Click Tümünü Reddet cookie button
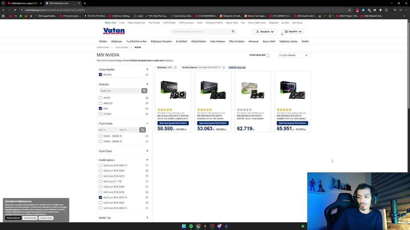 pyautogui.click(x=30, y=218)
